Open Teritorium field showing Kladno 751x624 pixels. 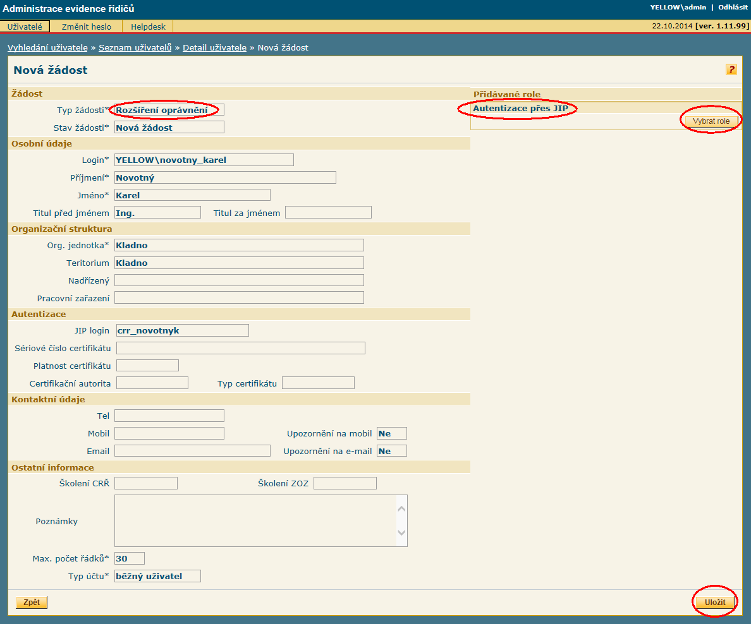(239, 263)
